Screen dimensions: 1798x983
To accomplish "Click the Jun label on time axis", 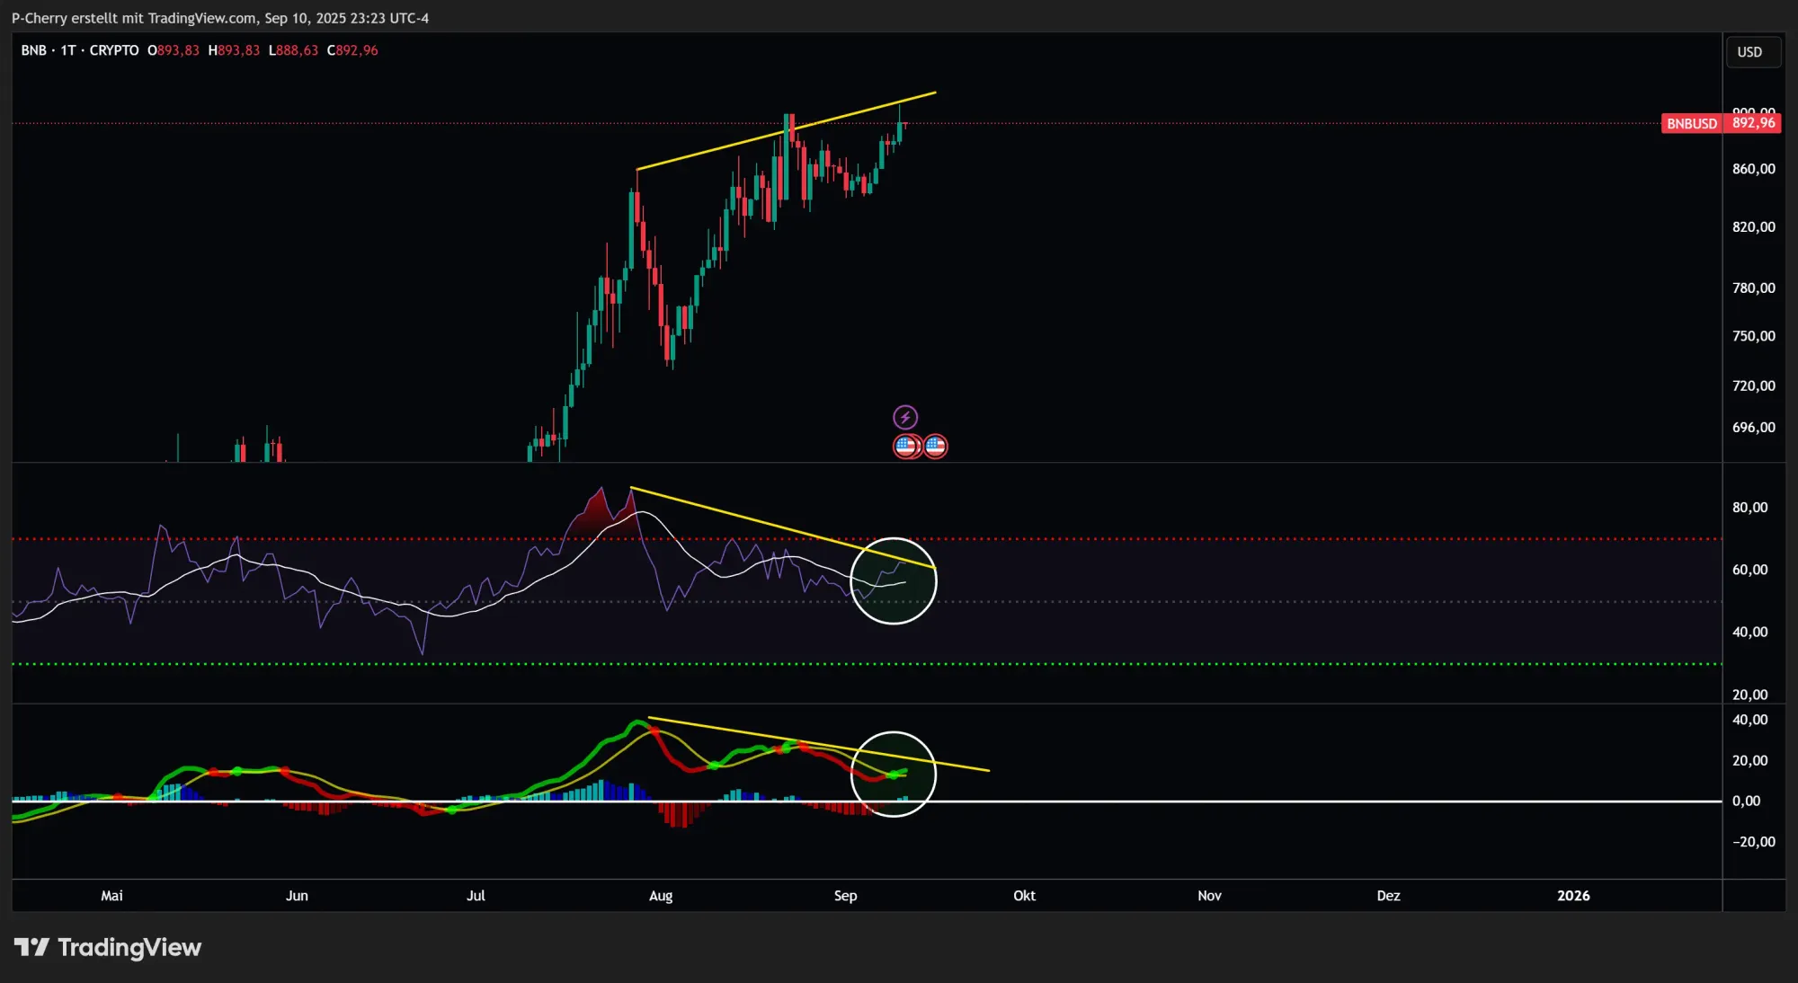I will point(297,896).
